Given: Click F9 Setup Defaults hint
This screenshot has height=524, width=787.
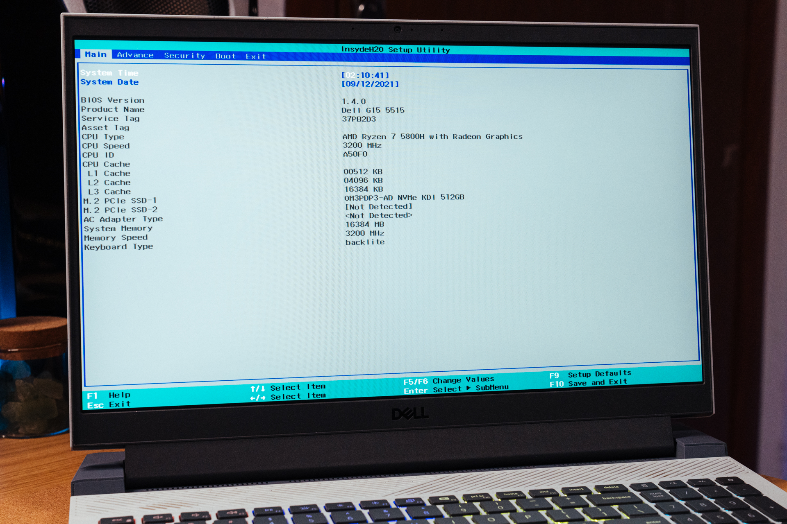Looking at the screenshot, I should pyautogui.click(x=590, y=374).
